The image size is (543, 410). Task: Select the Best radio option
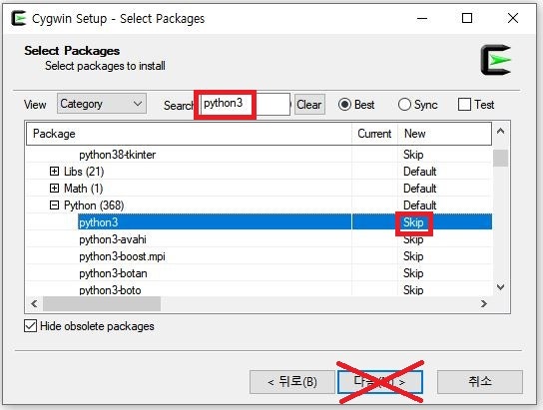tap(344, 105)
